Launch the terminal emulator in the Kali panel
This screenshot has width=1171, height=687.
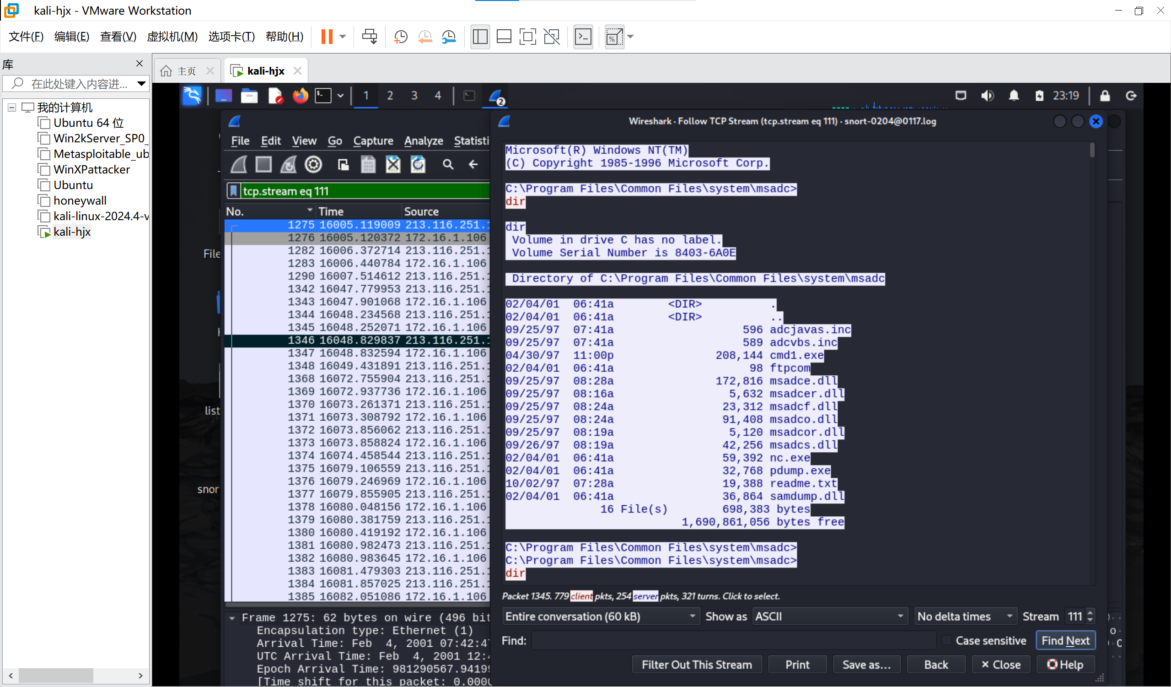(x=323, y=96)
